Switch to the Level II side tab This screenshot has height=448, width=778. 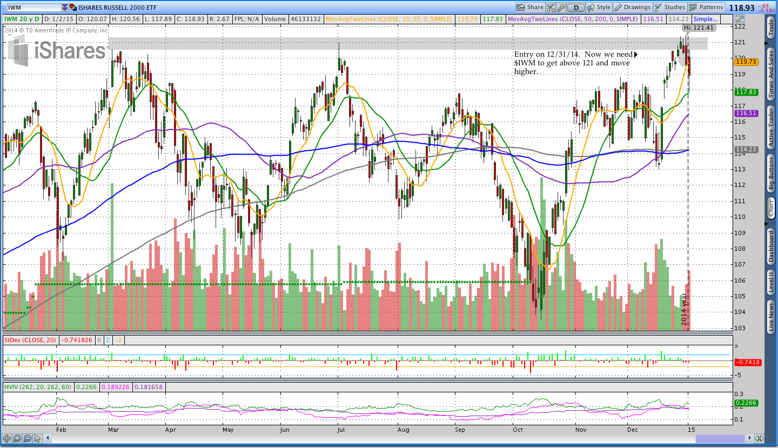(x=771, y=283)
